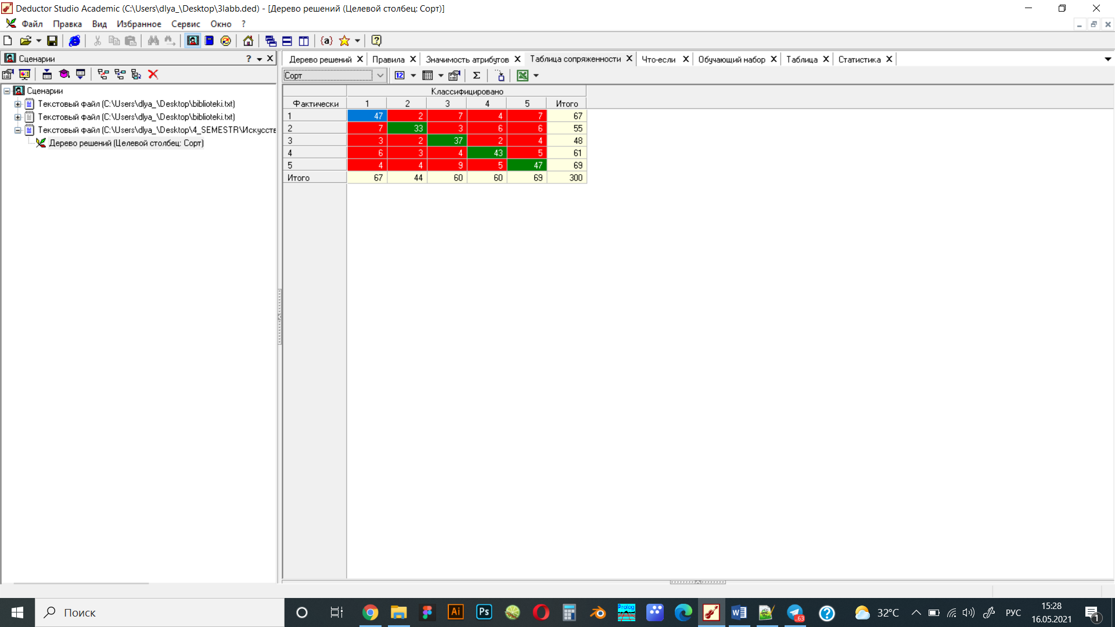
Task: Toggle the Scenarios panel button in the main toolbar
Action: coord(193,41)
